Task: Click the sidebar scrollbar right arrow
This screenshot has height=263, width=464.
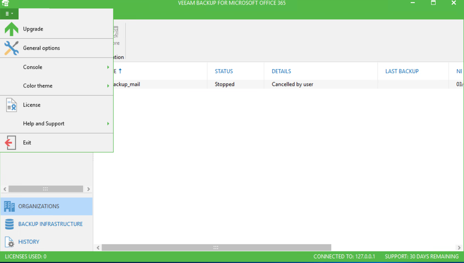Action: click(88, 189)
